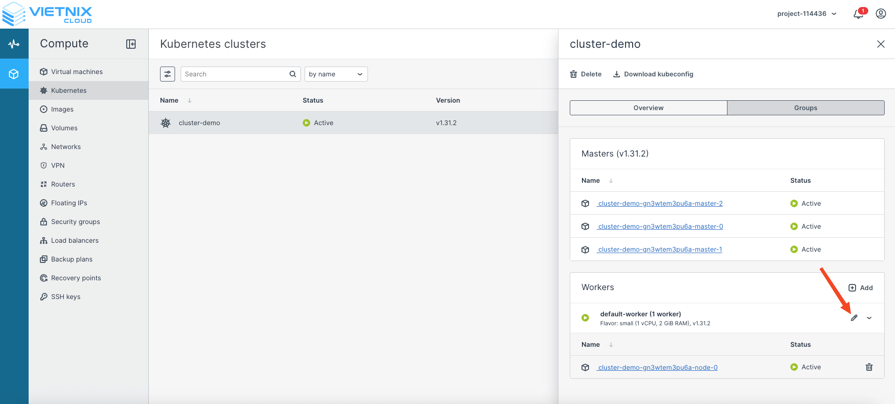Switch to the Overview tab

[648, 108]
